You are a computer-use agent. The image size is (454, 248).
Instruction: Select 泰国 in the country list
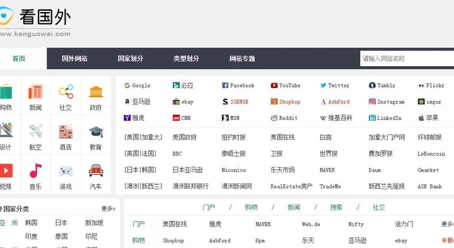[x=61, y=237]
